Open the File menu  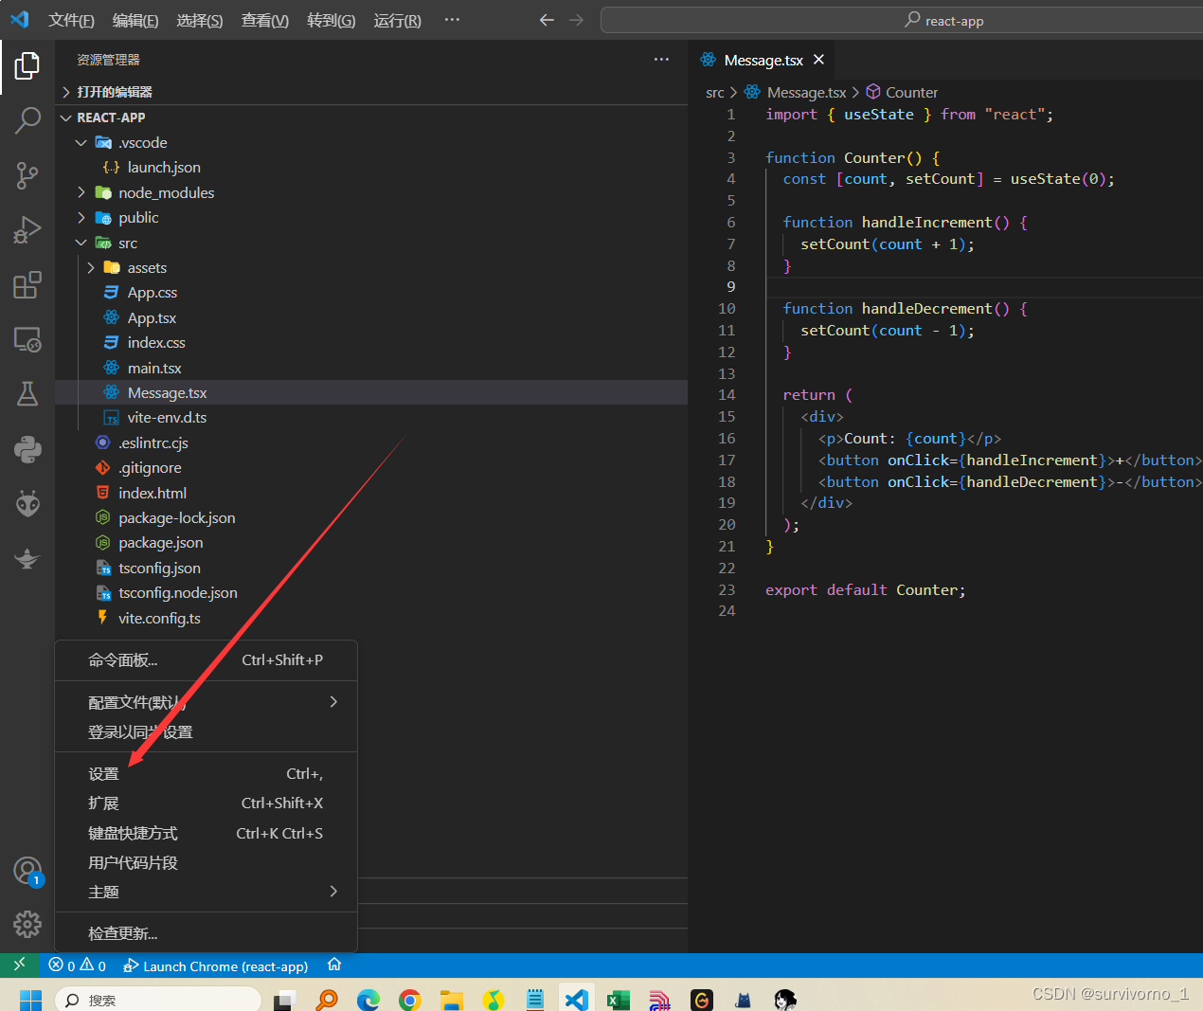pyautogui.click(x=71, y=20)
